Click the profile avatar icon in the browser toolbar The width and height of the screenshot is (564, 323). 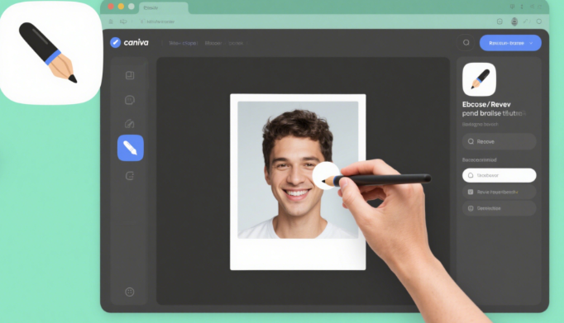(514, 21)
